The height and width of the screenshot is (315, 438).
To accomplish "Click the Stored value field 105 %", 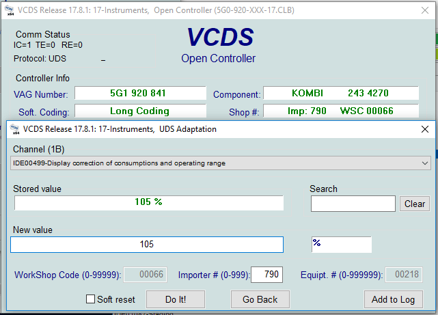I will pos(149,202).
